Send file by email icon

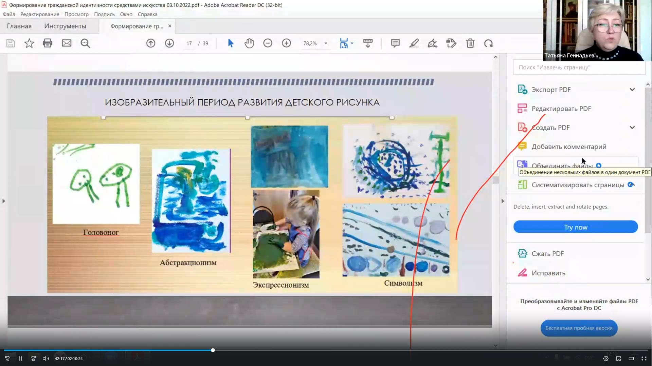coord(67,43)
